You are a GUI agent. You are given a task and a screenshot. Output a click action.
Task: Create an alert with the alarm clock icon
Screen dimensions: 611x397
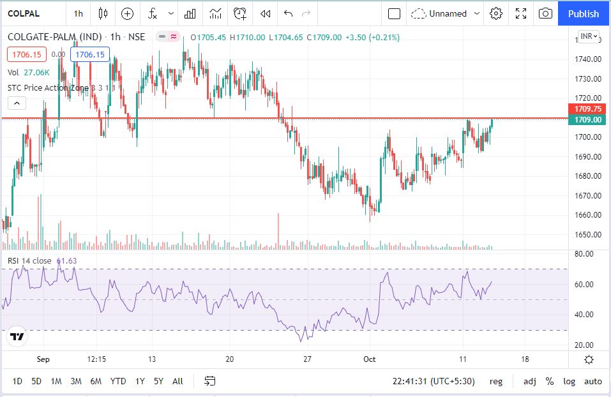240,13
